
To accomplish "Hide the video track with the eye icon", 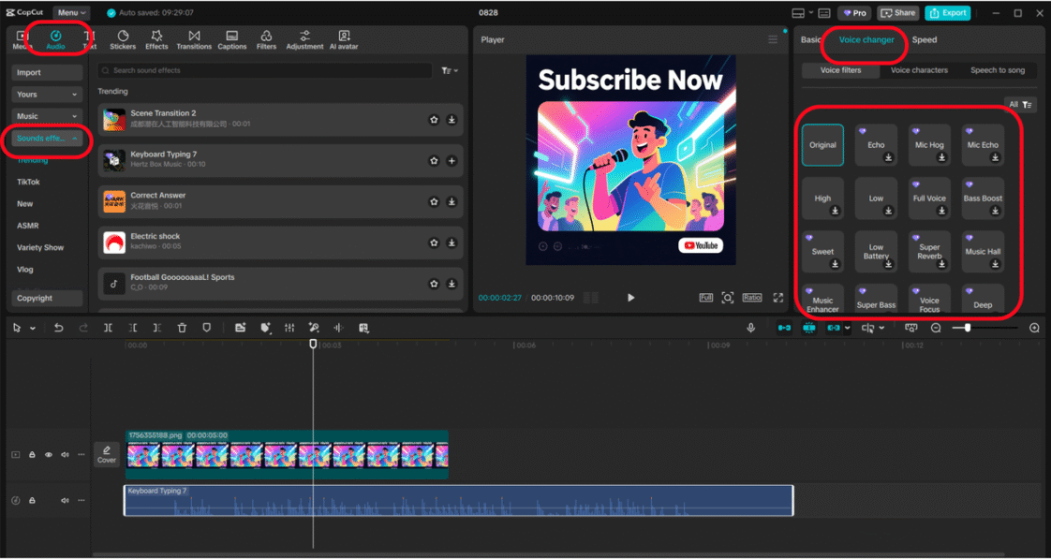I will tap(49, 454).
